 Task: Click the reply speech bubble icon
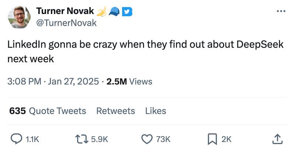16,139
